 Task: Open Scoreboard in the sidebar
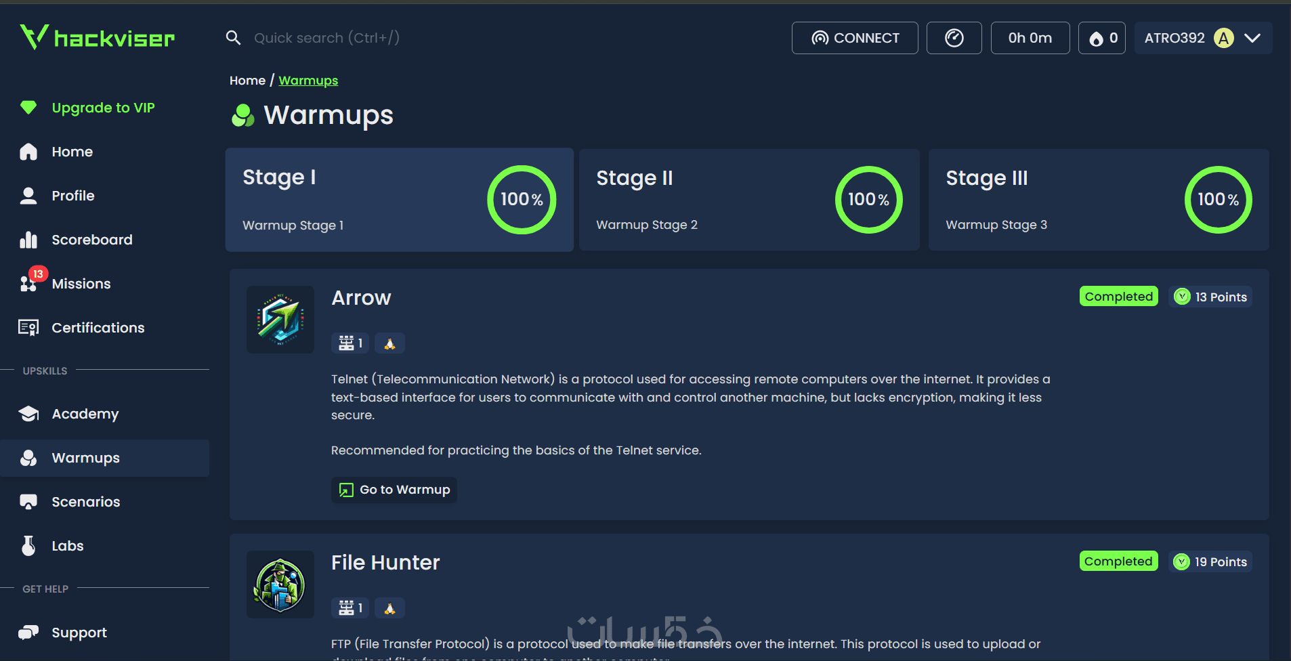pos(91,240)
